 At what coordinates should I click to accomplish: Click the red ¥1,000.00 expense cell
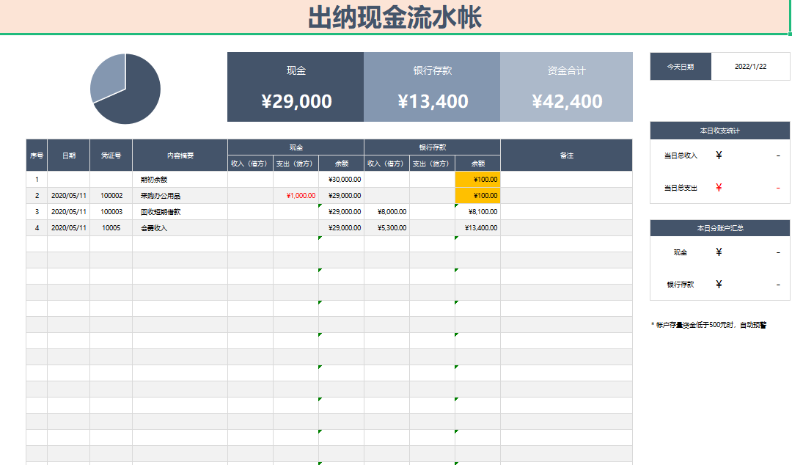(x=296, y=196)
